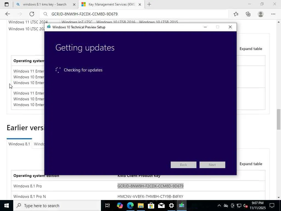The image size is (281, 211).
Task: Go back to the previous page
Action: click(7, 14)
